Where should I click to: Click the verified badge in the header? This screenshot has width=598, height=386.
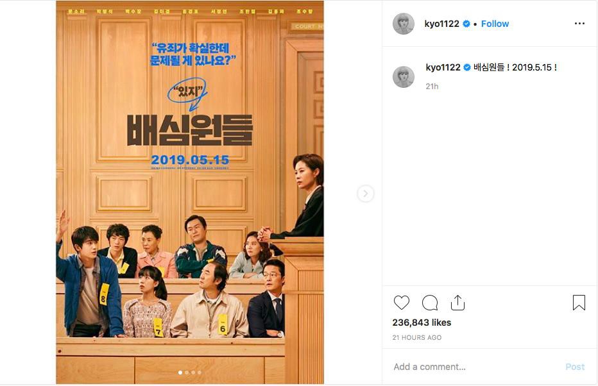pos(466,24)
